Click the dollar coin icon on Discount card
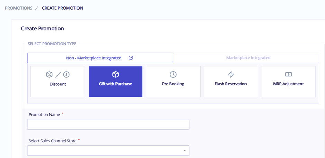Screen dimensions: 325x158 point(66,74)
